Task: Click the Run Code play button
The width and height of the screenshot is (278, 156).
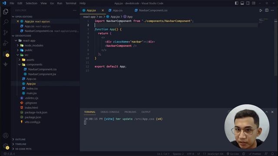Action: click(261, 10)
